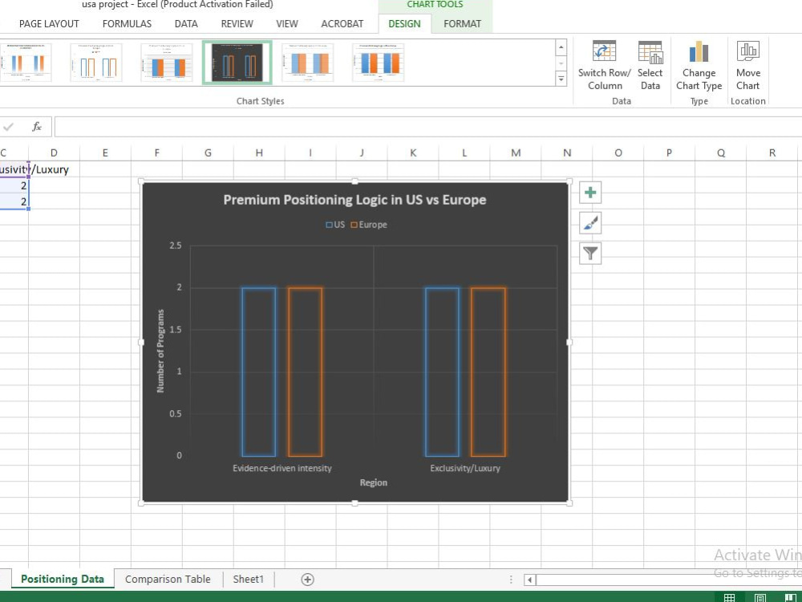Open the FORMULAS ribbon tab
Viewport: 802px width, 602px height.
127,23
